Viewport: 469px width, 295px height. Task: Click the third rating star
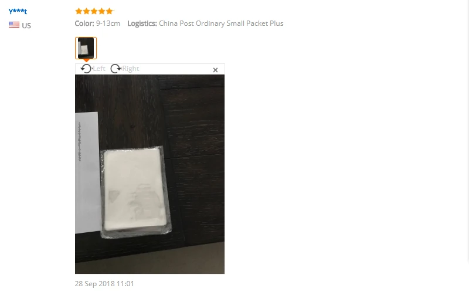(x=94, y=11)
